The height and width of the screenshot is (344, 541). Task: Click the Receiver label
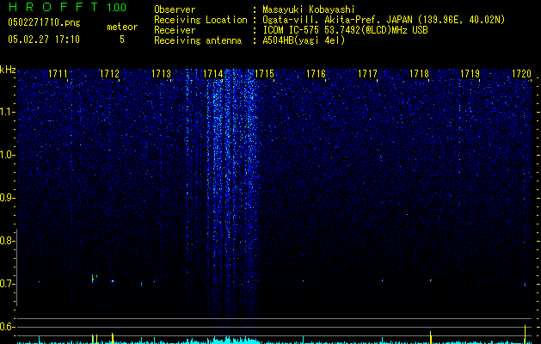(175, 30)
